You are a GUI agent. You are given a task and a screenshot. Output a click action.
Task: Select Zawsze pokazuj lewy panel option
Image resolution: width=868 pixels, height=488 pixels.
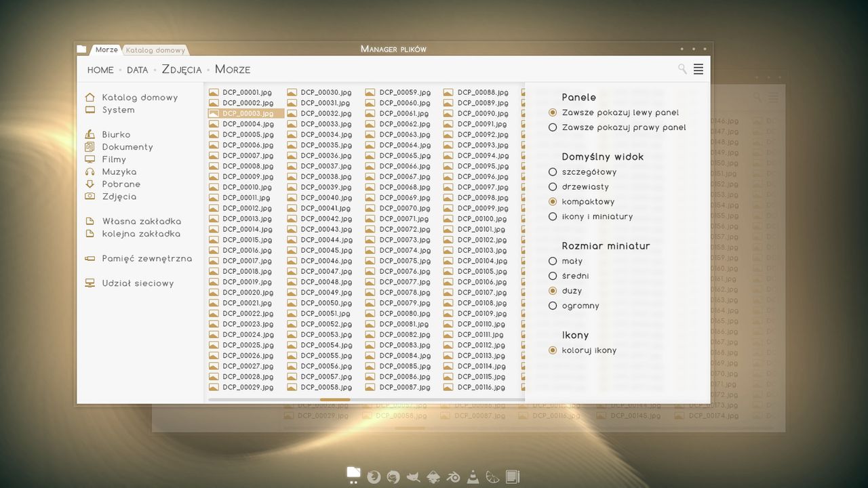click(614, 113)
